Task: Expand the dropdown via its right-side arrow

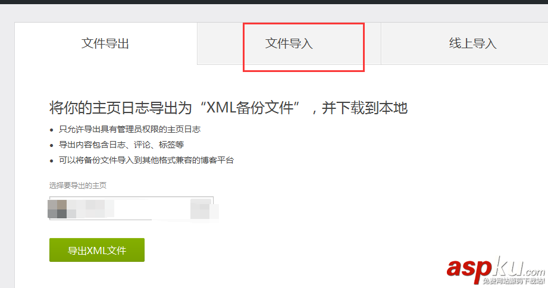Action: click(204, 209)
